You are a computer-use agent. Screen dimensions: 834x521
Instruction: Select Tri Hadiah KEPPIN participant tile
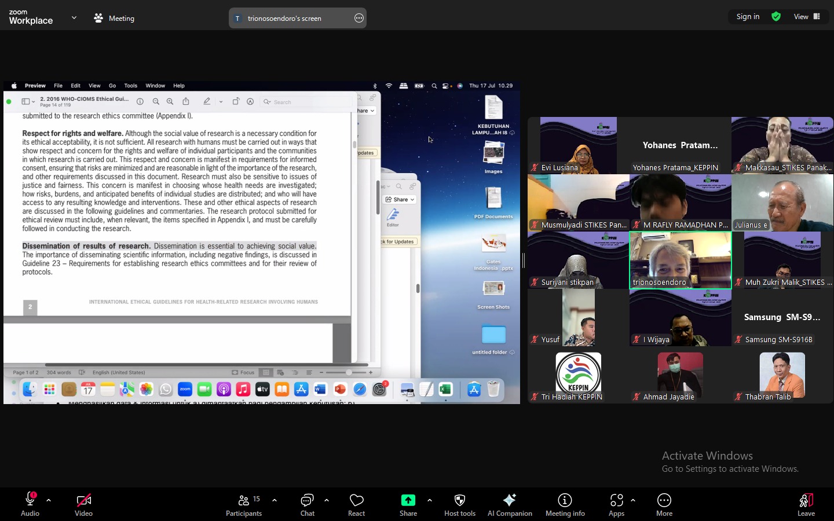click(x=579, y=375)
